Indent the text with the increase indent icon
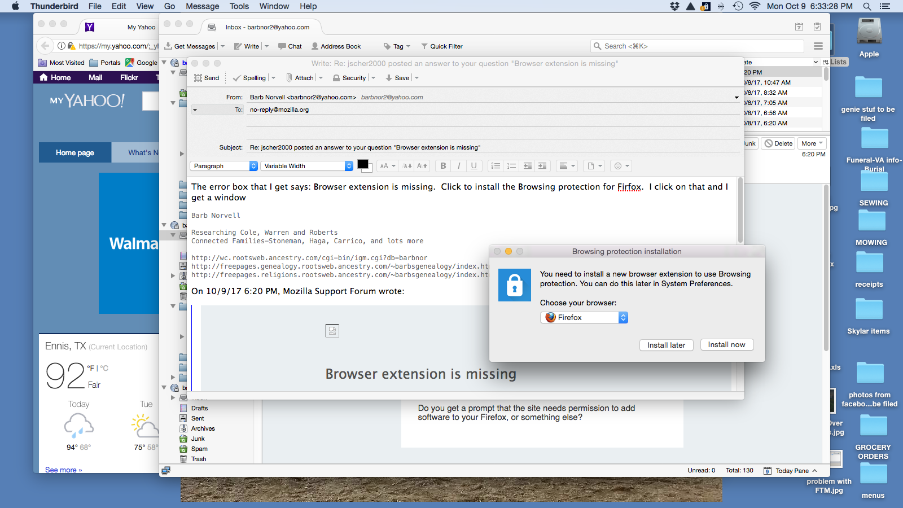The image size is (903, 508). [542, 166]
